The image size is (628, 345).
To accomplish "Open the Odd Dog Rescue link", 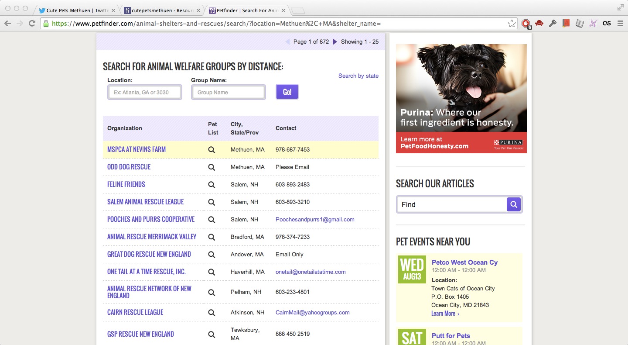I will [129, 167].
